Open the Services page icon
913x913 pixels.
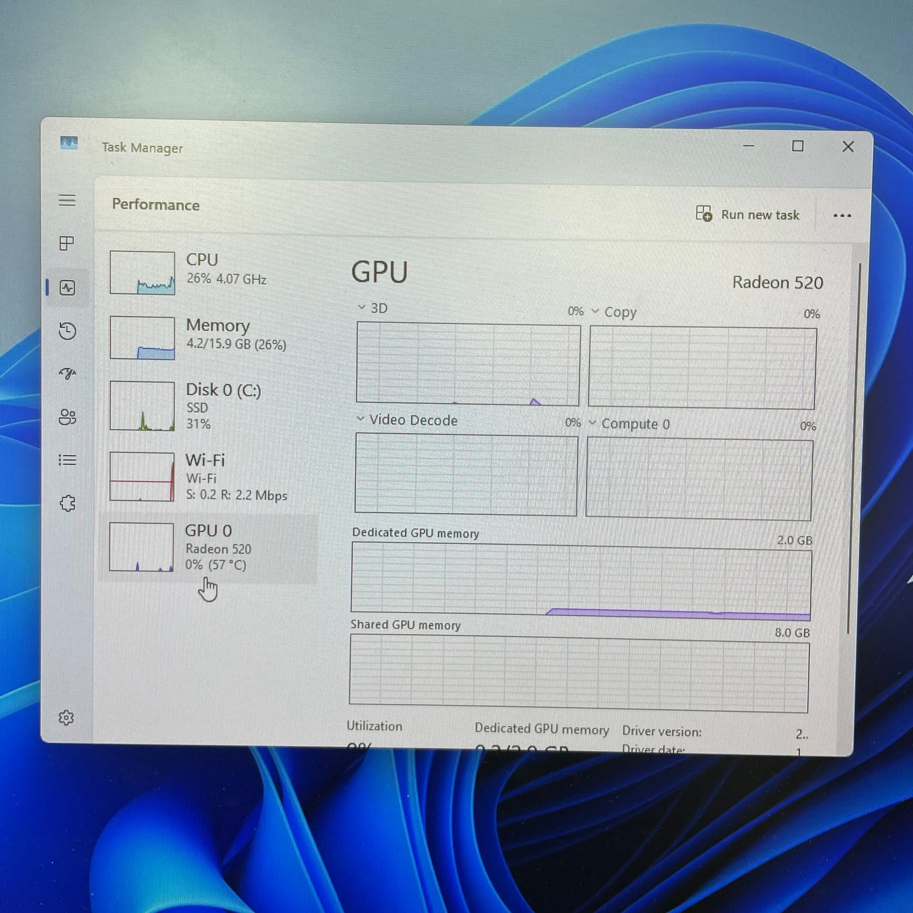point(68,504)
